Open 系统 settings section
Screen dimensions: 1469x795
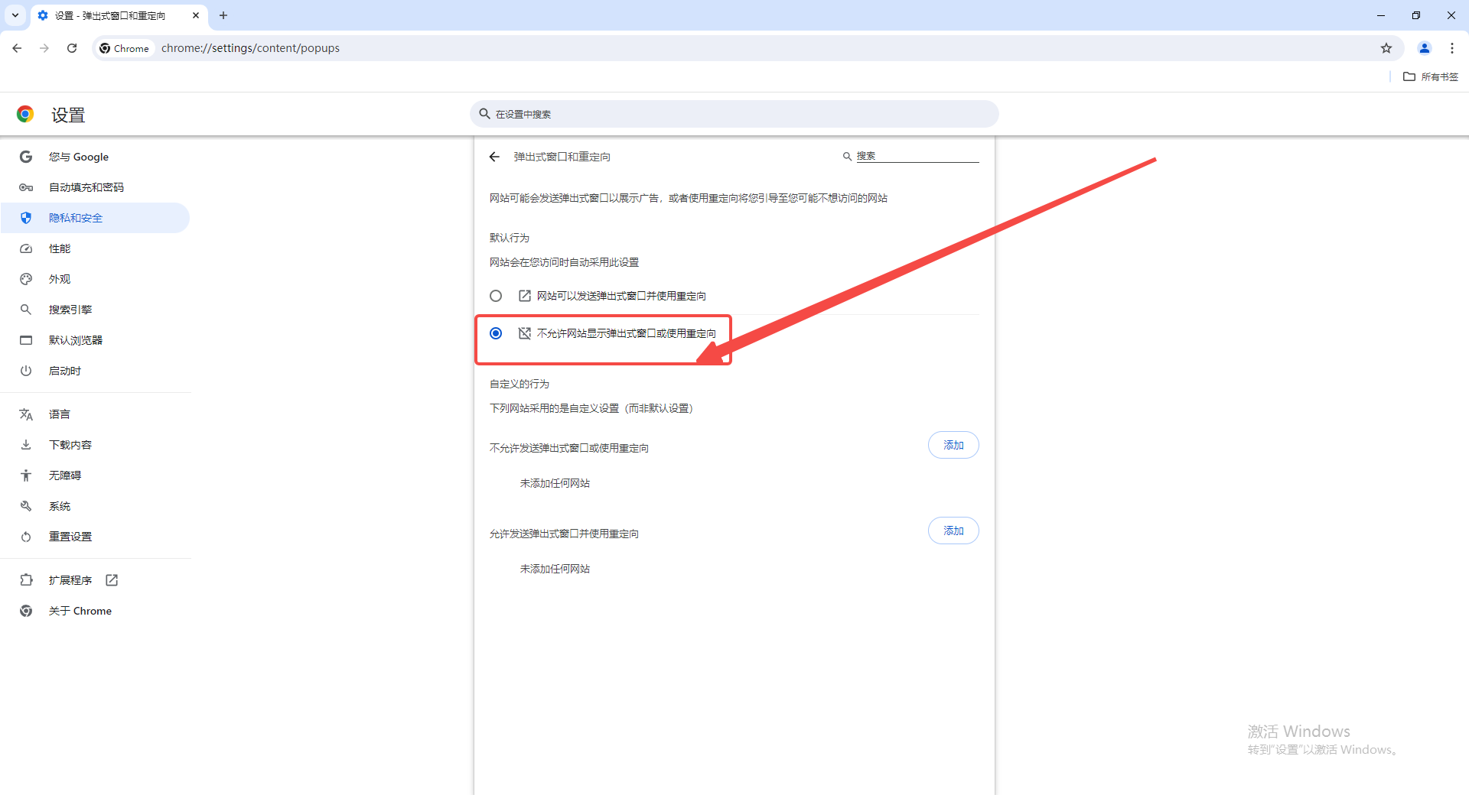[96, 506]
